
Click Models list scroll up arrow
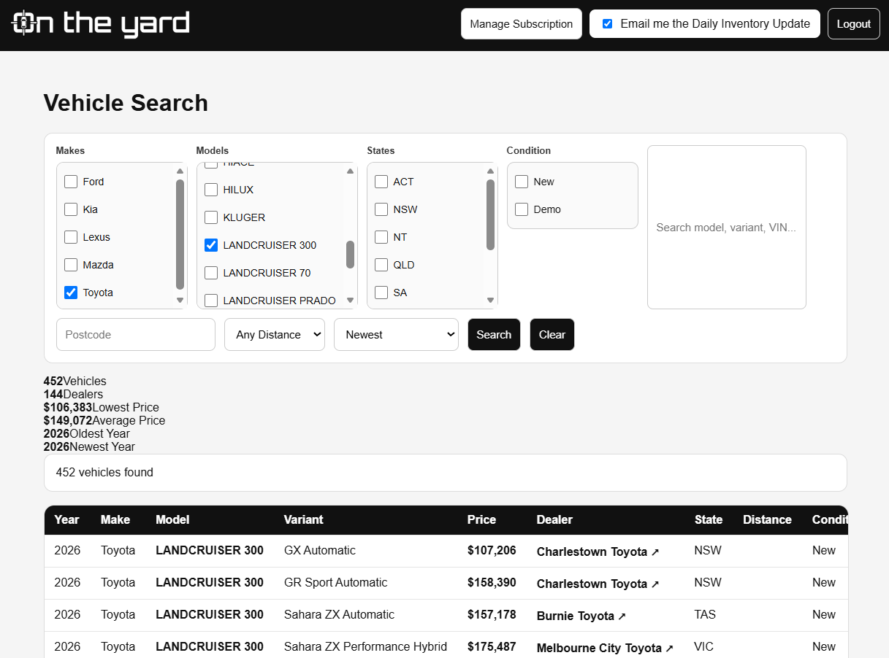pyautogui.click(x=350, y=171)
